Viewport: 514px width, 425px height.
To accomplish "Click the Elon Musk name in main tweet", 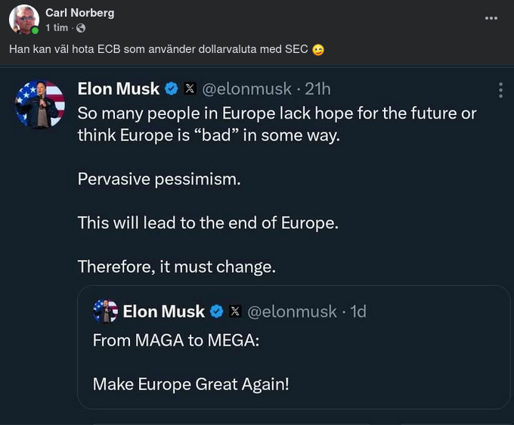I will (119, 88).
